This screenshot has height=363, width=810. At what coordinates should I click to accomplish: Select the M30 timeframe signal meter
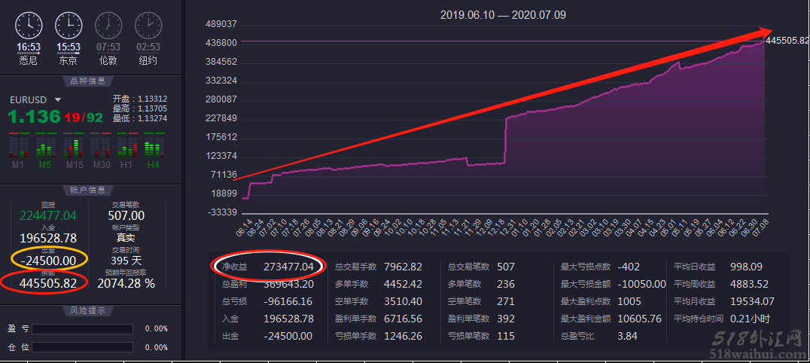tap(99, 146)
